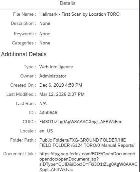
Task: Select the file name Hallmark First Scan text
Action: [79, 14]
